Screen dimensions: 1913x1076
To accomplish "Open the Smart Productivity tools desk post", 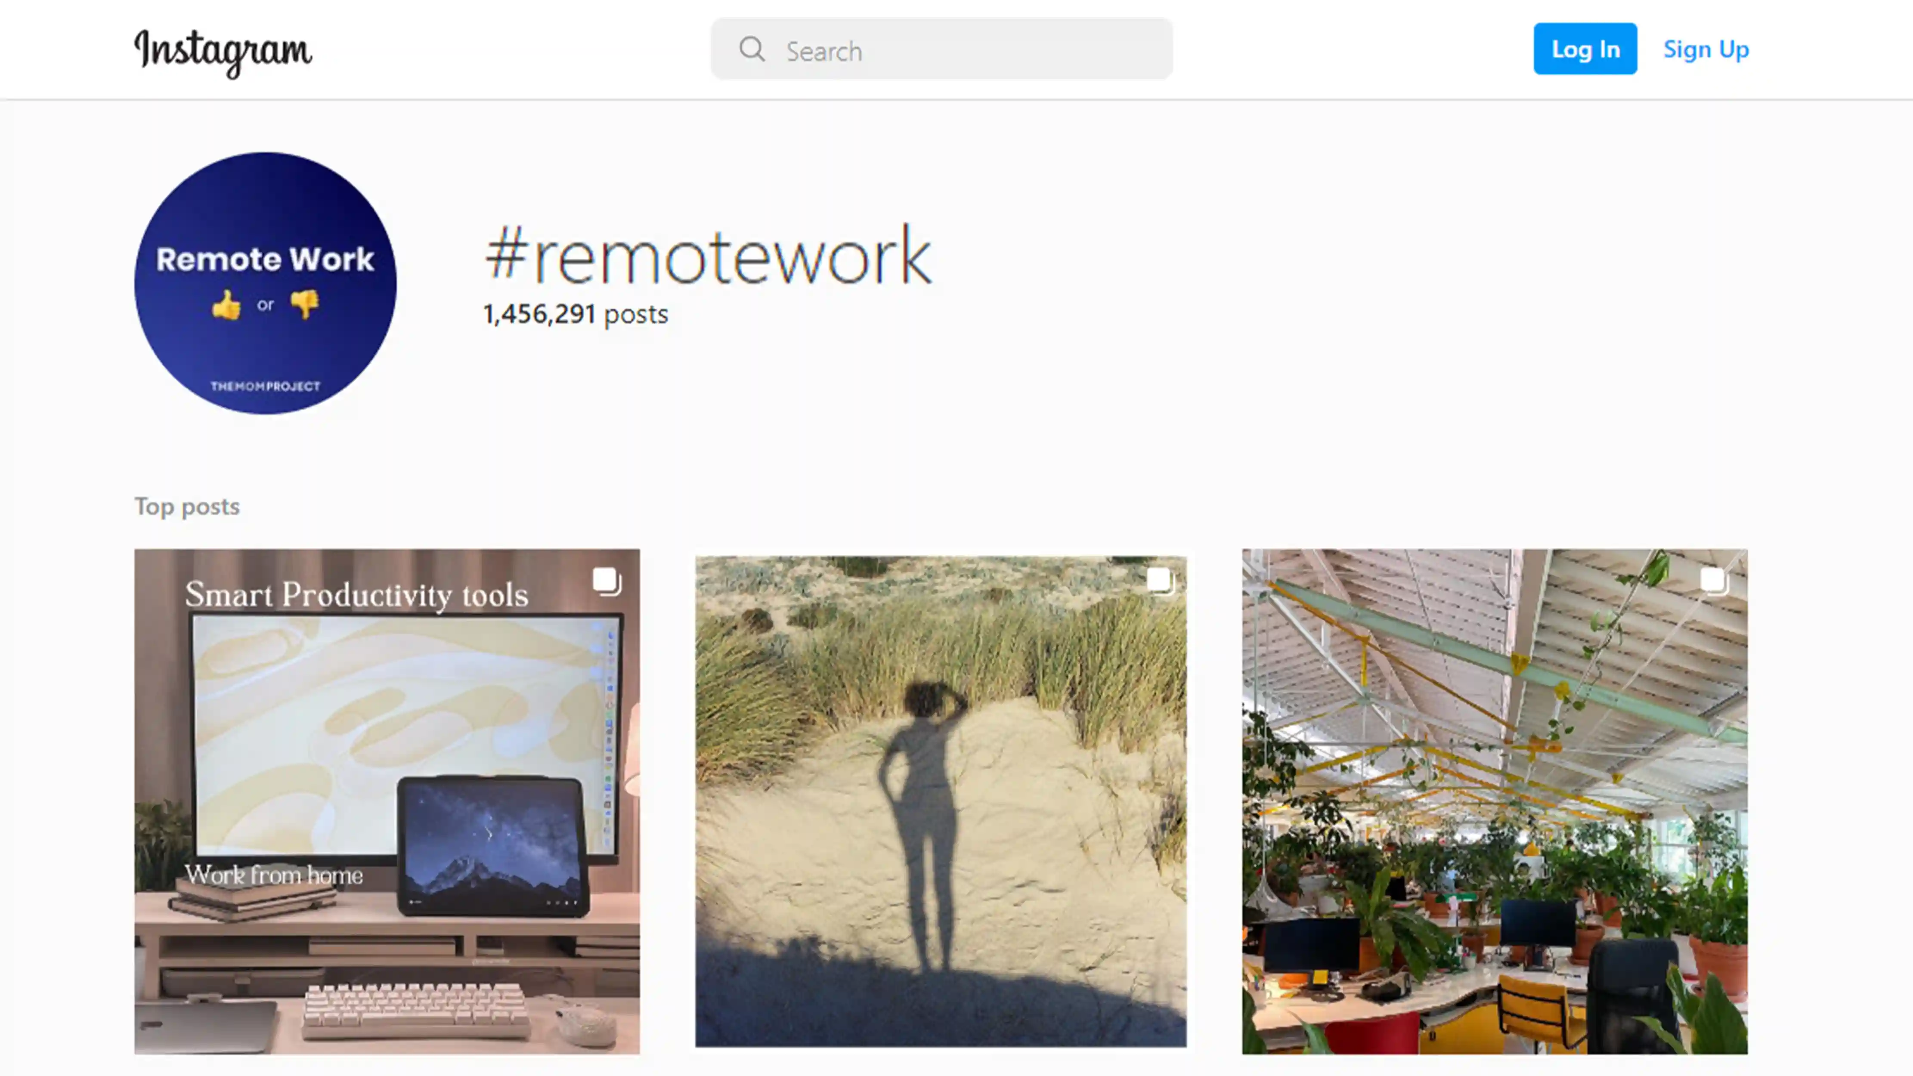I will (387, 802).
